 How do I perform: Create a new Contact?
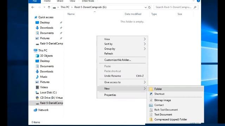(175, 105)
